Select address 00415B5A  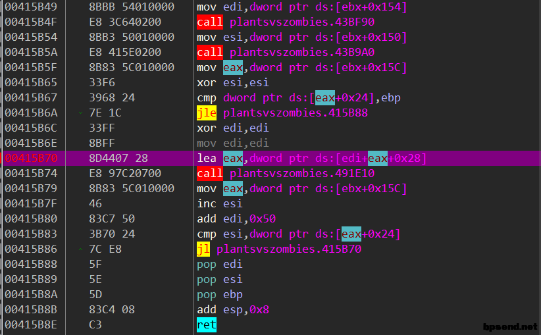pos(31,52)
